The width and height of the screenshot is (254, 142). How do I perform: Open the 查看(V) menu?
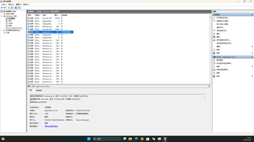pyautogui.click(x=18, y=4)
